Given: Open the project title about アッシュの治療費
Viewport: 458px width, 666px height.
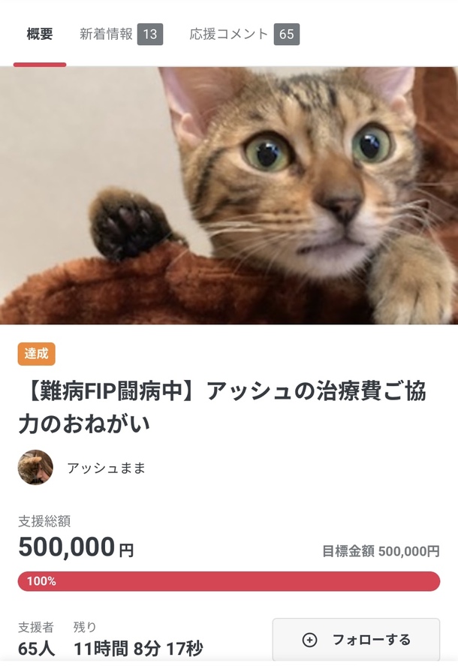Looking at the screenshot, I should click(221, 407).
